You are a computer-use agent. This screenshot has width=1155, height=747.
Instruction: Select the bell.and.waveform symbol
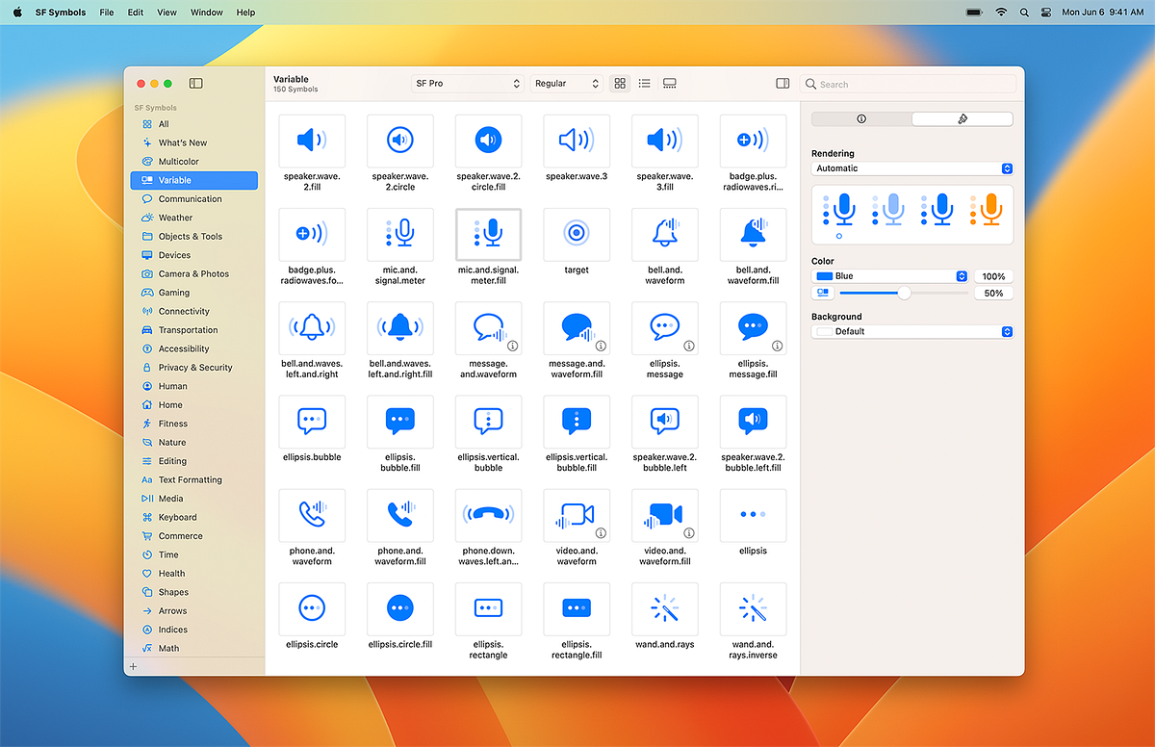[664, 234]
